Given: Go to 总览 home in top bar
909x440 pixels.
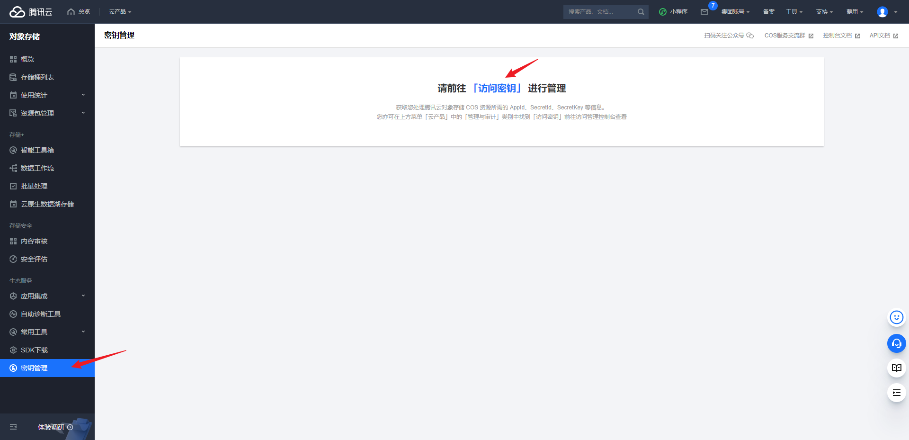Looking at the screenshot, I should [79, 12].
